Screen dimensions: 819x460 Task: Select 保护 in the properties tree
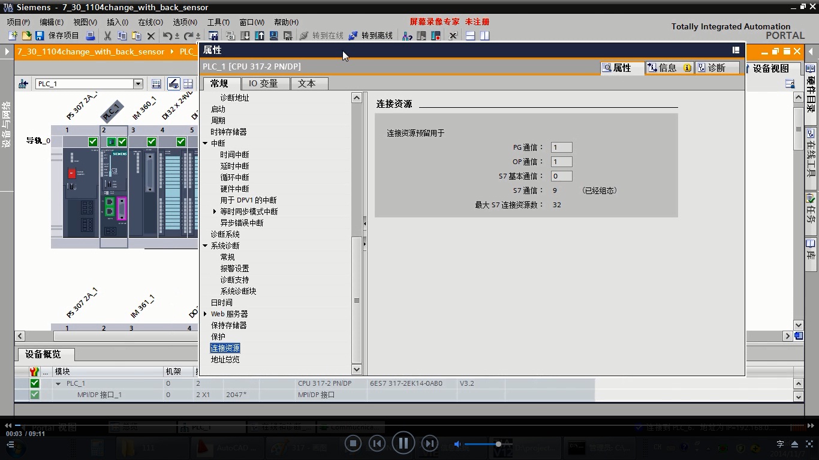click(x=218, y=337)
